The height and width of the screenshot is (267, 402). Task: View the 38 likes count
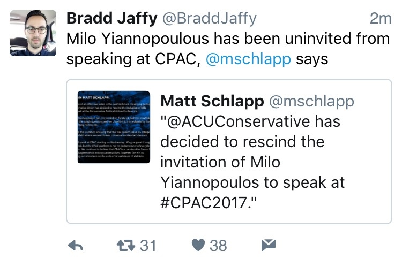point(218,246)
